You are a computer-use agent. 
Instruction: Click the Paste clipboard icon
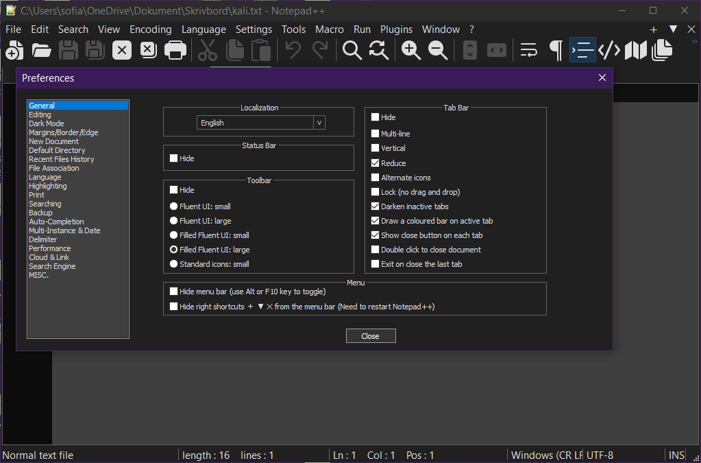click(x=261, y=49)
